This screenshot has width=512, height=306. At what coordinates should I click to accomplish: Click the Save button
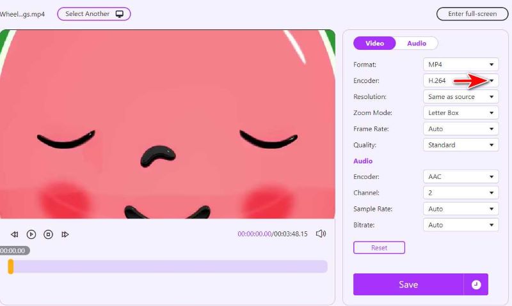408,285
